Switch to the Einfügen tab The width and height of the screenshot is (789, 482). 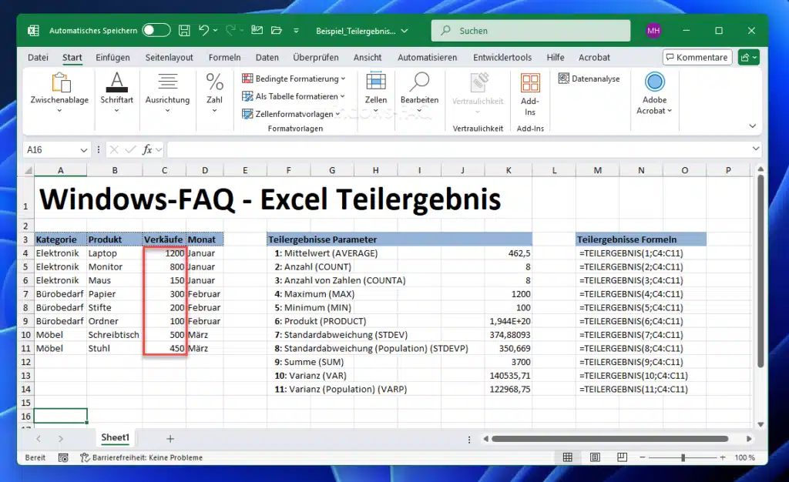[112, 57]
